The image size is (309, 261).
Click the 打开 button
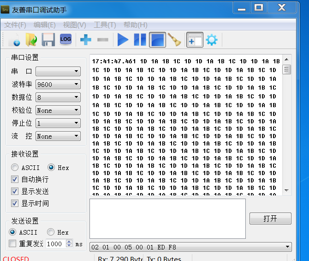tap(270, 219)
